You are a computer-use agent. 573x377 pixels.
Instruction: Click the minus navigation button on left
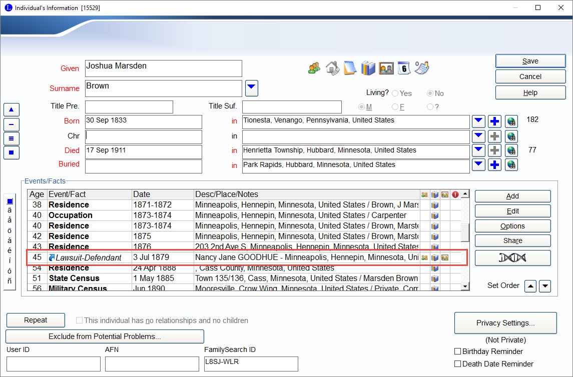click(x=12, y=124)
